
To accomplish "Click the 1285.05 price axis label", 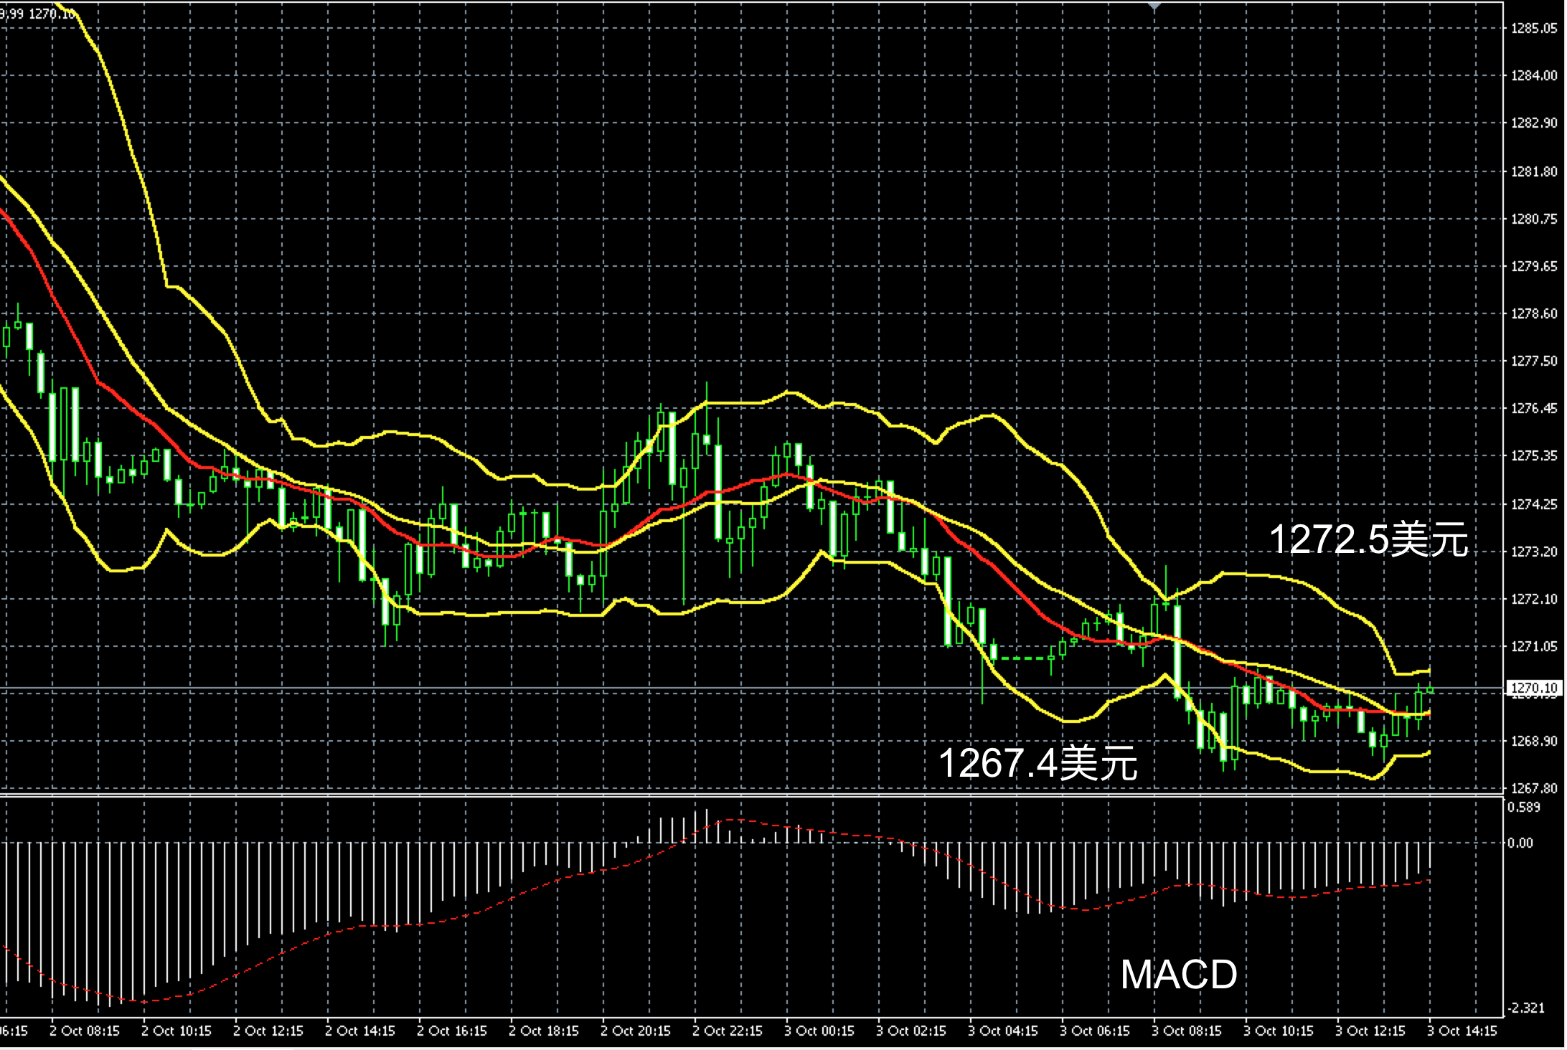I will pyautogui.click(x=1534, y=29).
